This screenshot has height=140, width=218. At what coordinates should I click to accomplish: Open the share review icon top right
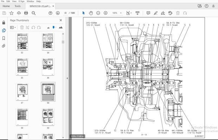pos(199,6)
